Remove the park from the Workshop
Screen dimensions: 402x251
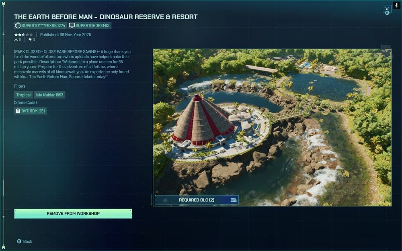[x=73, y=214]
